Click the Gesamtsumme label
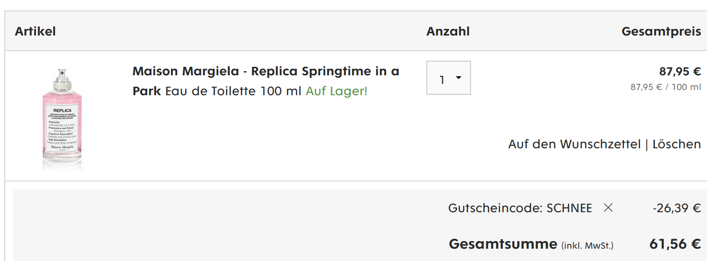Viewport: 707px width, 261px height. coord(502,244)
